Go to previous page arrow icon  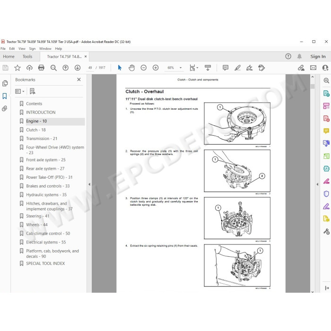(65, 68)
